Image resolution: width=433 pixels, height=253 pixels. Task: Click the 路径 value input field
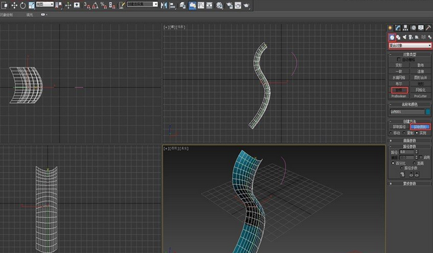pyautogui.click(x=407, y=152)
